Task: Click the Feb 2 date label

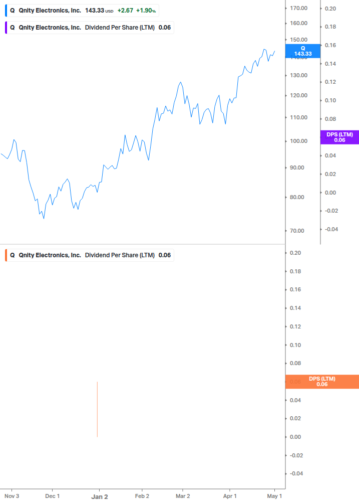Action: click(142, 496)
